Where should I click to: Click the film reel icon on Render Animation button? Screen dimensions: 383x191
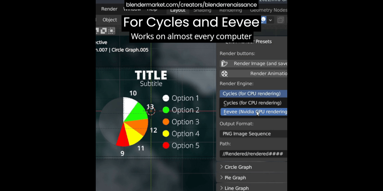[224, 74]
